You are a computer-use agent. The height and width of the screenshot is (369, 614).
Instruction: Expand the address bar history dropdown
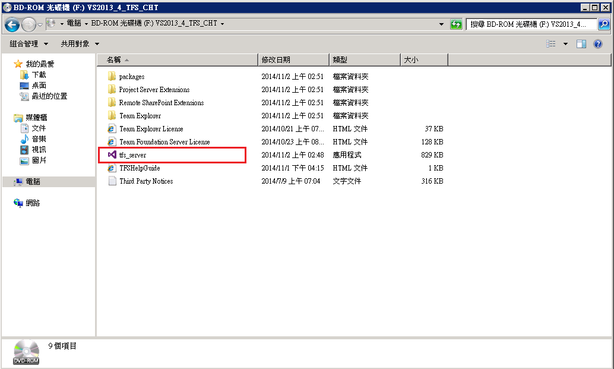[441, 24]
